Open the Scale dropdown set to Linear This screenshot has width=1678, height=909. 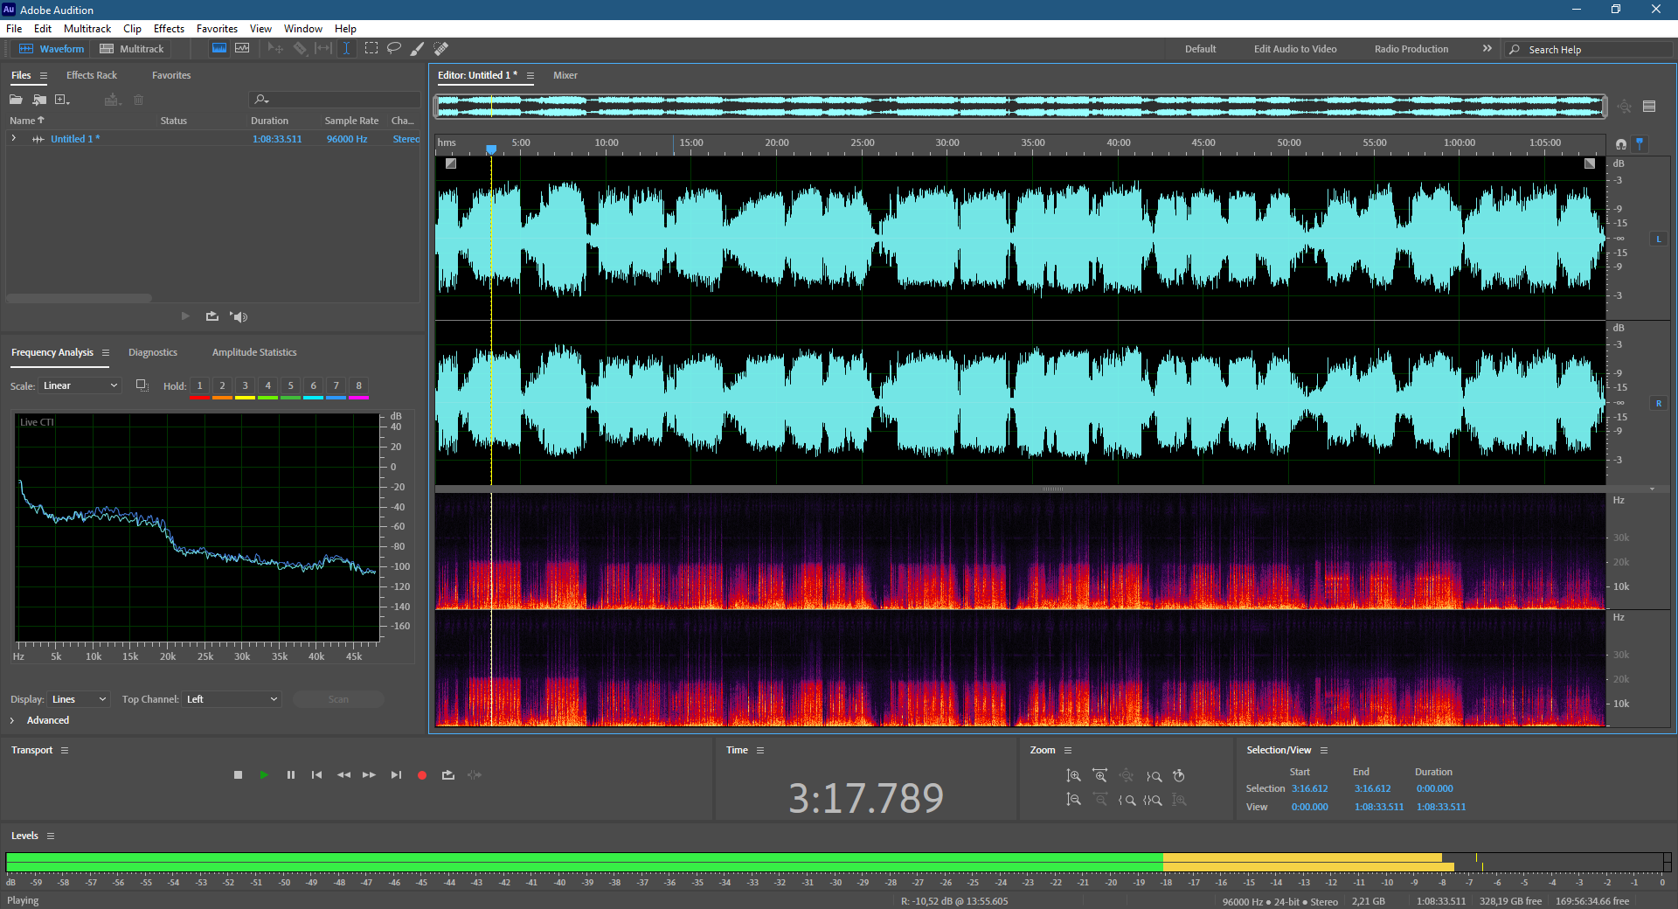coord(80,385)
